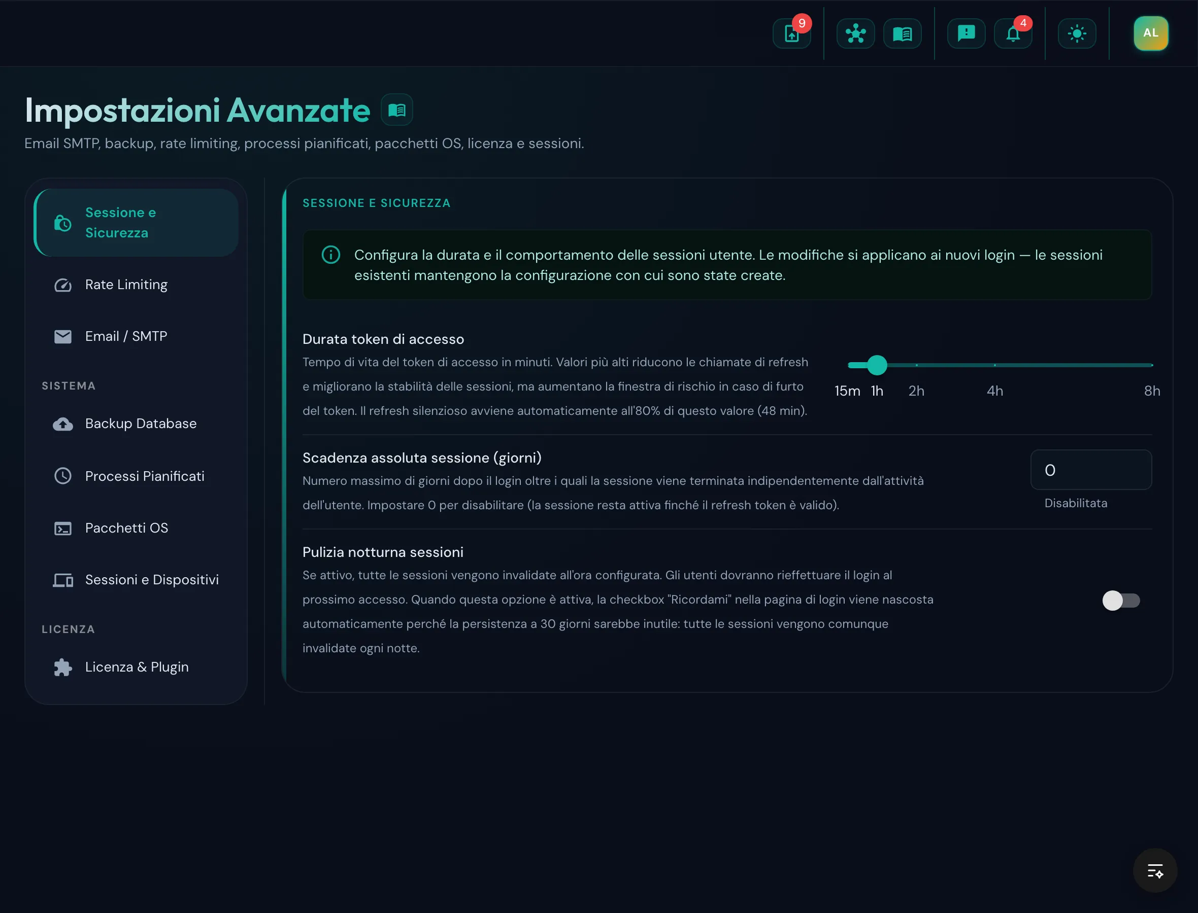1198x913 pixels.
Task: Open the documentation book icon in top bar
Action: point(902,33)
